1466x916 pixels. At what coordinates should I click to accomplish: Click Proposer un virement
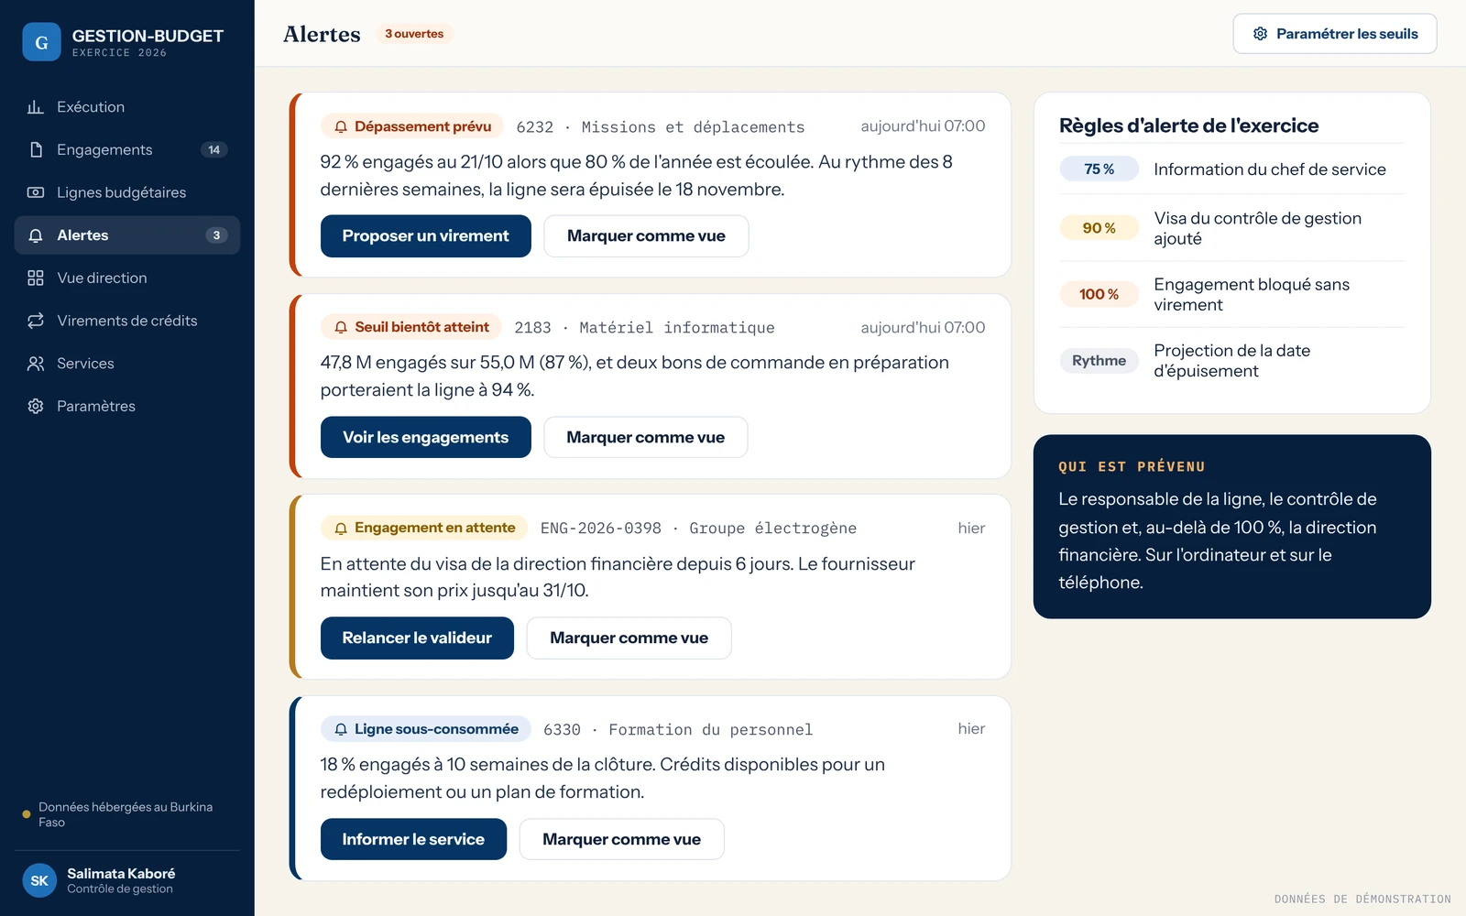pyautogui.click(x=426, y=236)
